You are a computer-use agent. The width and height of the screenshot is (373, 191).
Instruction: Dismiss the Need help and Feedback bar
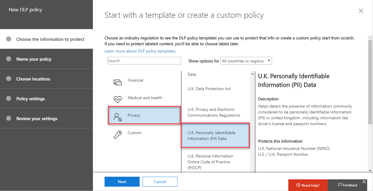(x=364, y=182)
